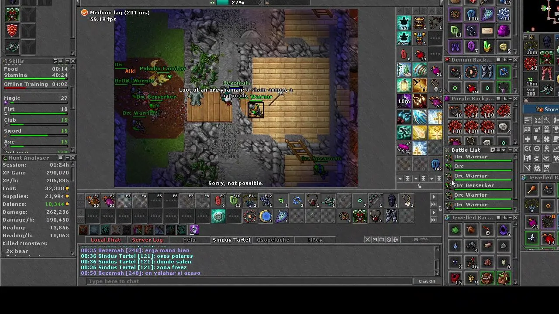Open the Demon Backpack container menu
The height and width of the screenshot is (314, 559).
[x=498, y=60]
